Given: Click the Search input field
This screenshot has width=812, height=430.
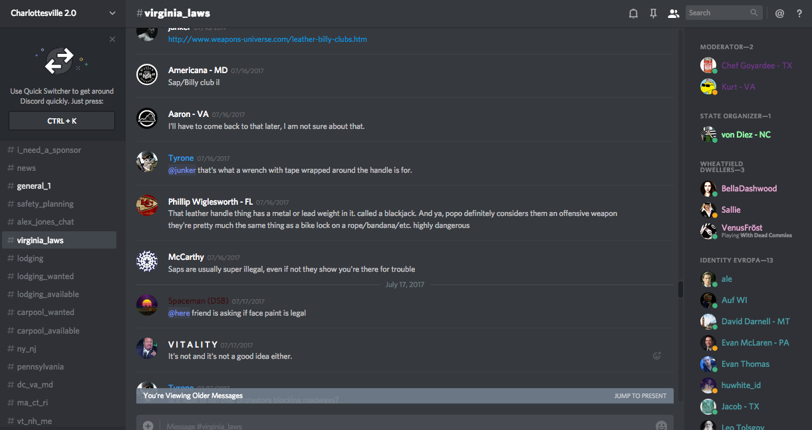Looking at the screenshot, I should 718,13.
